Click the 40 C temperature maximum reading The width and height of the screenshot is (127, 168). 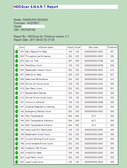point(94,121)
